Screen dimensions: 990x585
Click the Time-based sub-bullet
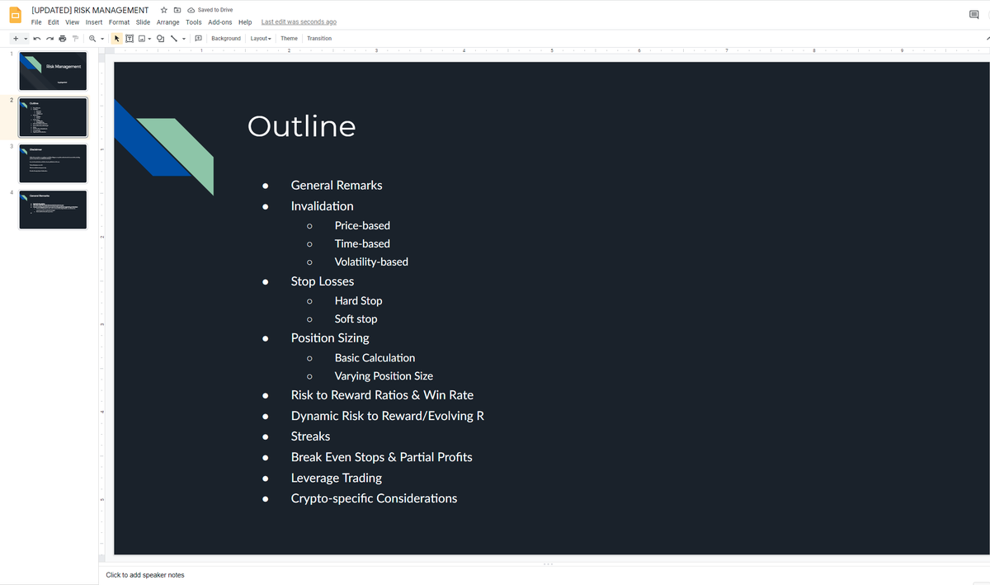(x=362, y=243)
